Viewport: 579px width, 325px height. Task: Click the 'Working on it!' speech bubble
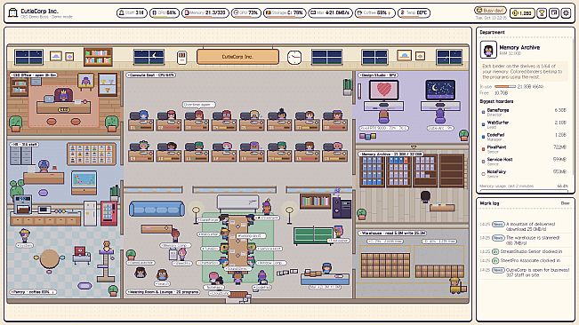click(x=251, y=235)
